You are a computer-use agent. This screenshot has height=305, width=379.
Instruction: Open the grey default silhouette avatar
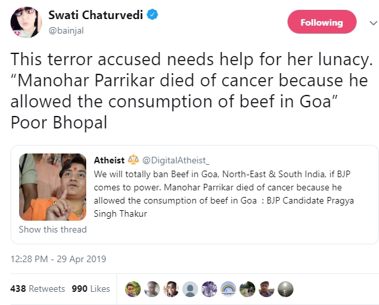(190, 289)
